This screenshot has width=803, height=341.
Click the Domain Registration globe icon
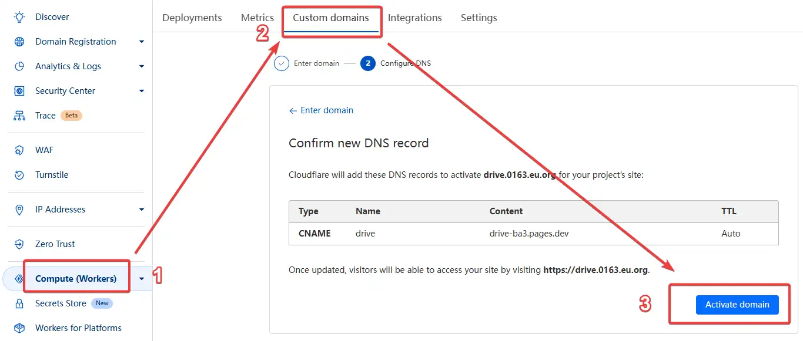[x=19, y=42]
